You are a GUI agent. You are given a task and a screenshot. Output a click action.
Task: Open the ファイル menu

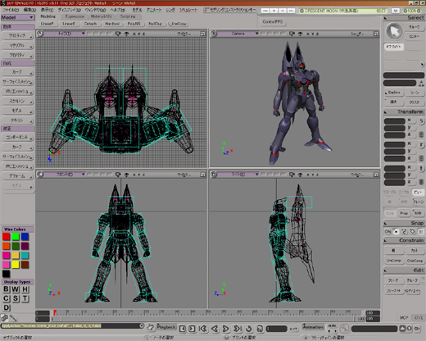[11, 10]
